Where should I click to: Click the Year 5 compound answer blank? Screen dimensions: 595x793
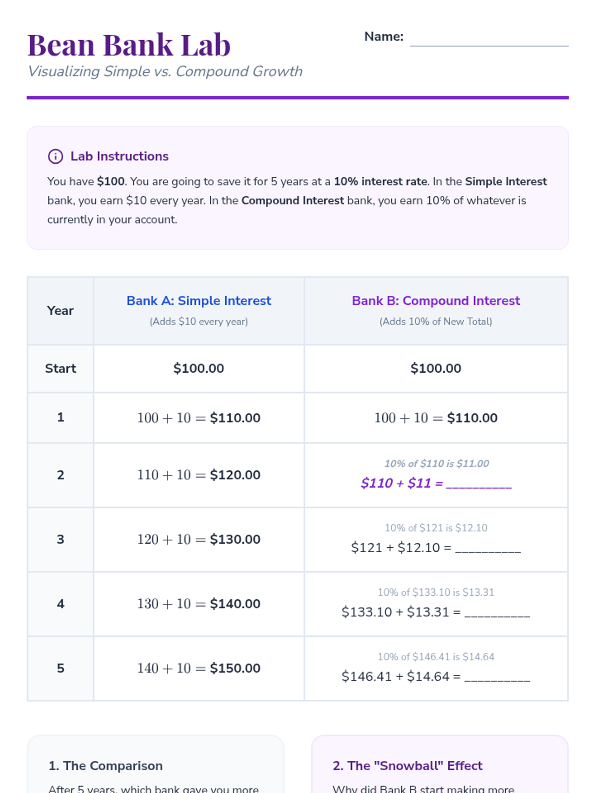coord(497,678)
